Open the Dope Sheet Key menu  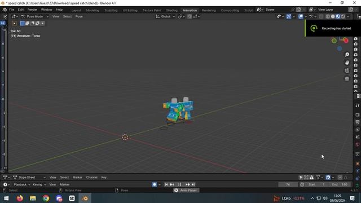coord(104,177)
